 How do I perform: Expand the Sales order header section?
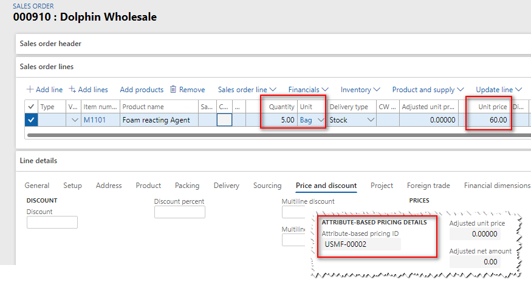point(273,44)
